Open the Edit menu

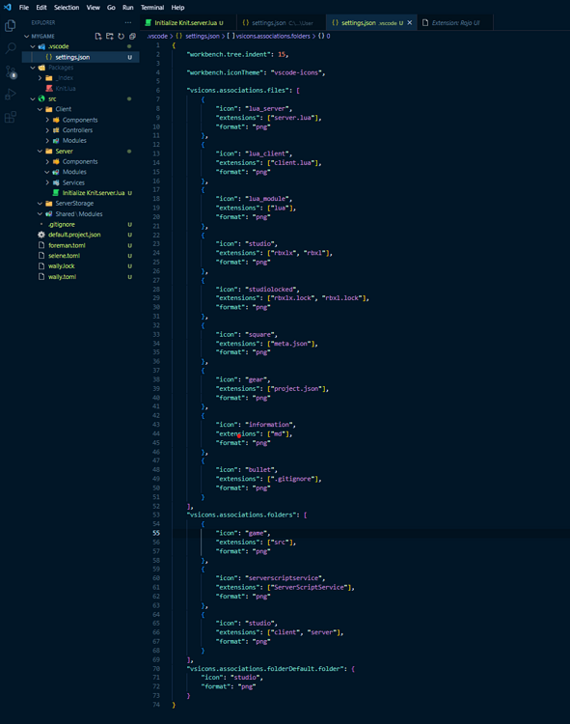41,8
